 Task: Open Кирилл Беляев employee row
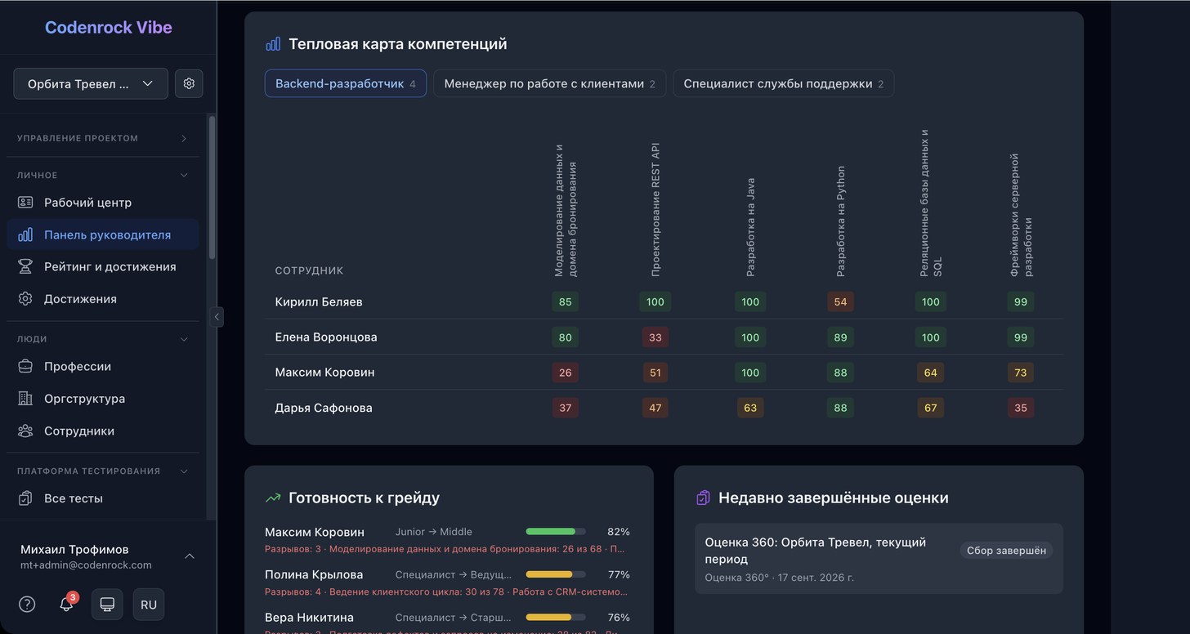point(664,301)
